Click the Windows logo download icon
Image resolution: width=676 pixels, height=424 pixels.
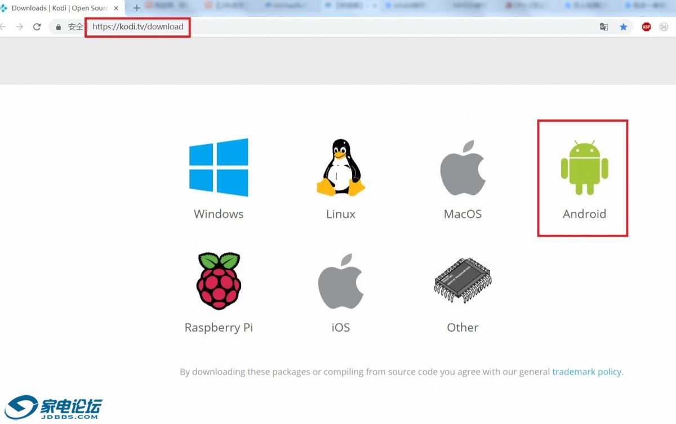(219, 167)
